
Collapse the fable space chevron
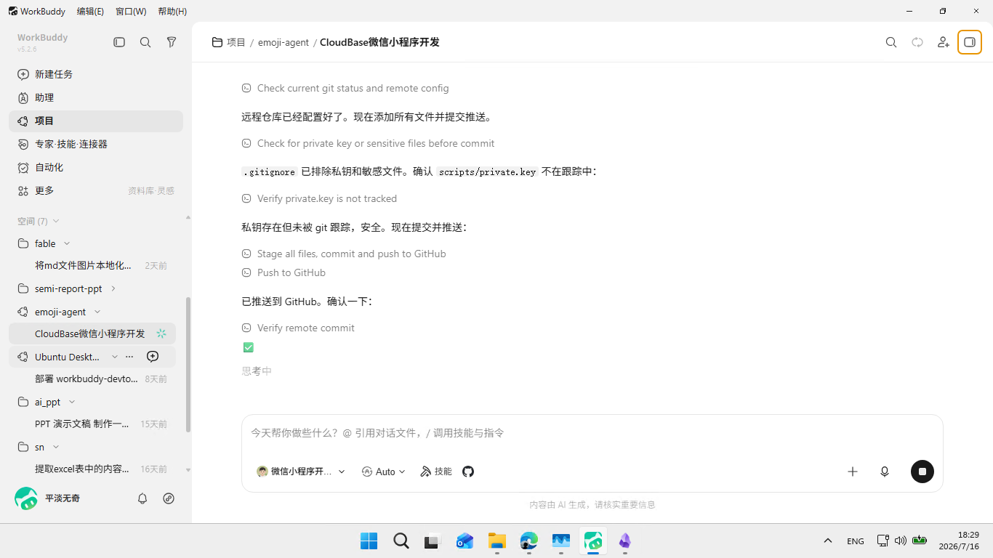point(67,243)
